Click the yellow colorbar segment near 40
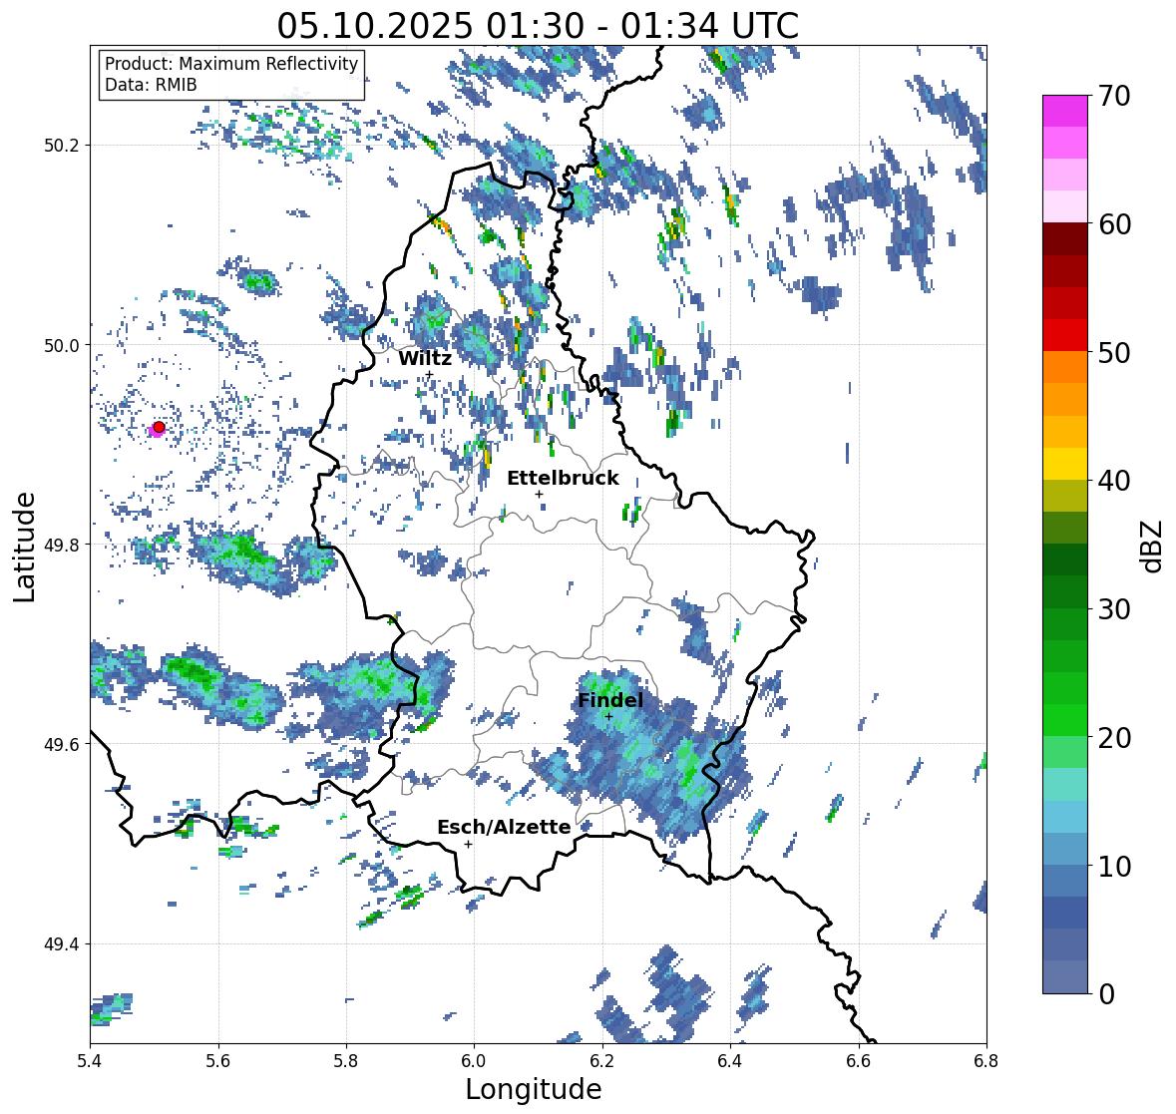The height and width of the screenshot is (1114, 1176). click(1065, 464)
